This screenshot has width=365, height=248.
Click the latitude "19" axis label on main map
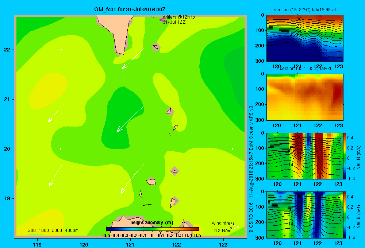(x=7, y=198)
